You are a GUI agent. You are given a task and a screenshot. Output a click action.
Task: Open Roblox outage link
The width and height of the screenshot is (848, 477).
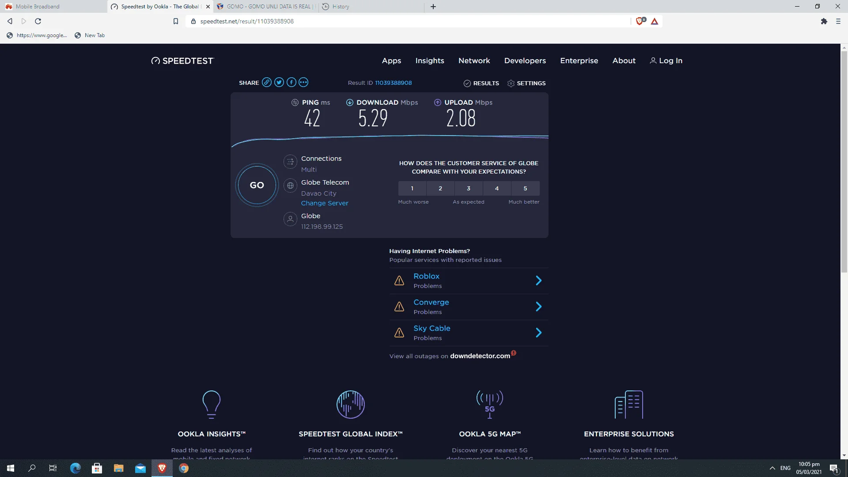click(x=426, y=276)
